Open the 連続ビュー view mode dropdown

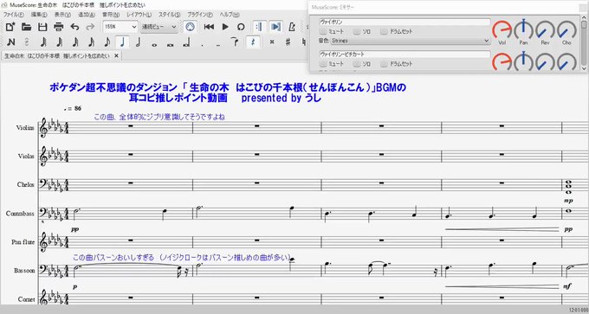(x=159, y=27)
